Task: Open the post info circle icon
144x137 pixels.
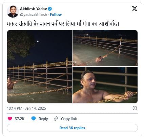Action: tap(135, 108)
